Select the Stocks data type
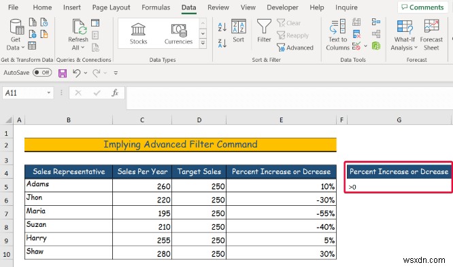Viewport: 453px width, 267px height. pyautogui.click(x=138, y=33)
